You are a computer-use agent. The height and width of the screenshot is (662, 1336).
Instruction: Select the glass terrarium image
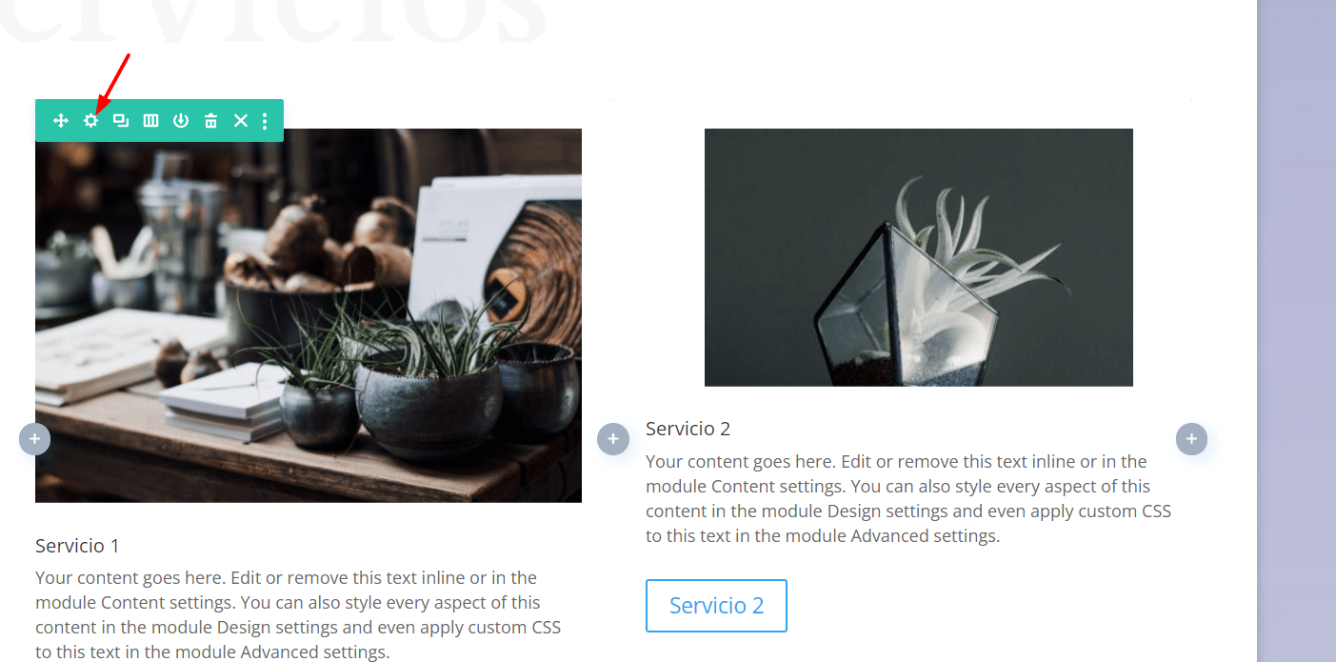point(919,257)
